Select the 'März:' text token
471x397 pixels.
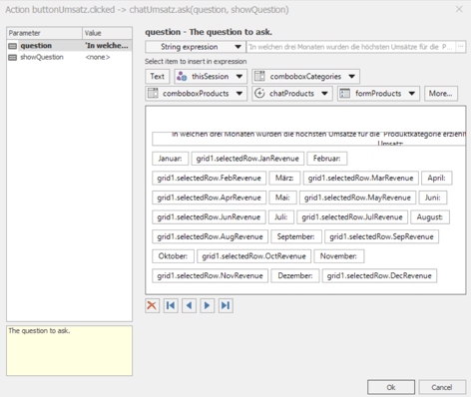click(x=284, y=179)
